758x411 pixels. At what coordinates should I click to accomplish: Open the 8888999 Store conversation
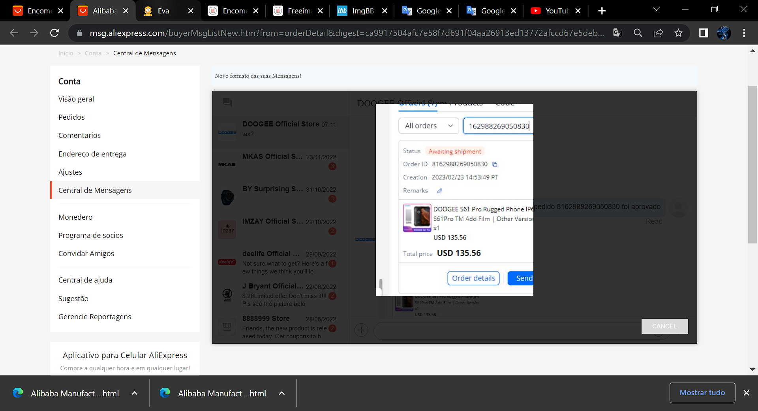[x=281, y=326]
